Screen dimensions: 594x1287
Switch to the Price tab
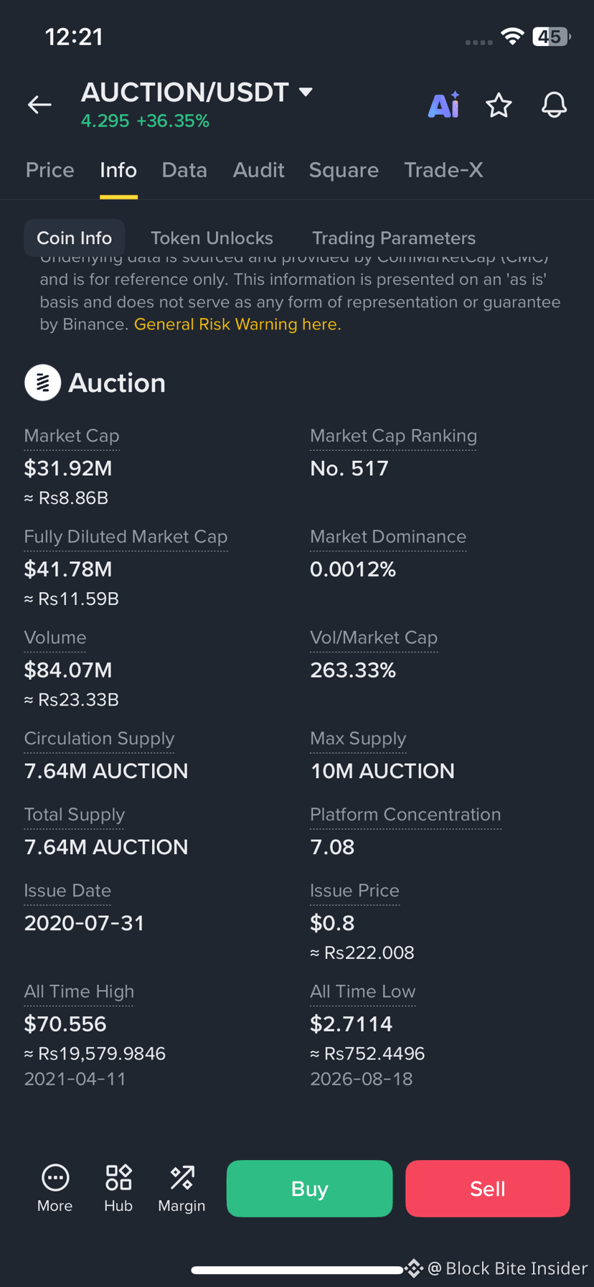[50, 170]
